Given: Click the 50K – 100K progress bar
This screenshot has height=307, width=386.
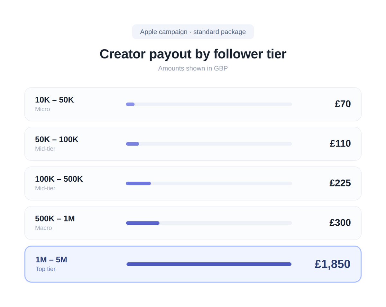Looking at the screenshot, I should (x=209, y=144).
